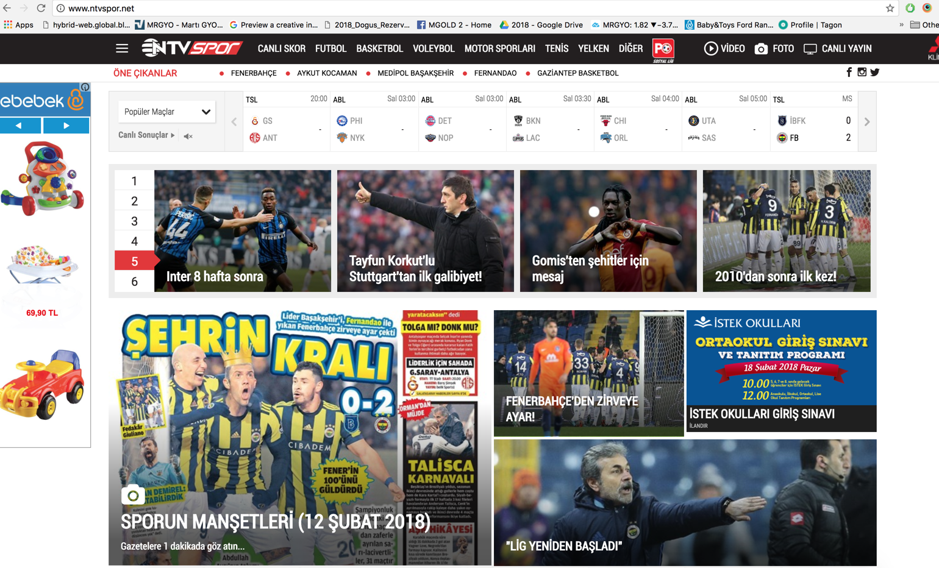The width and height of the screenshot is (939, 568).
Task: Open the 2018 Google Drive bookmark
Action: (x=541, y=25)
